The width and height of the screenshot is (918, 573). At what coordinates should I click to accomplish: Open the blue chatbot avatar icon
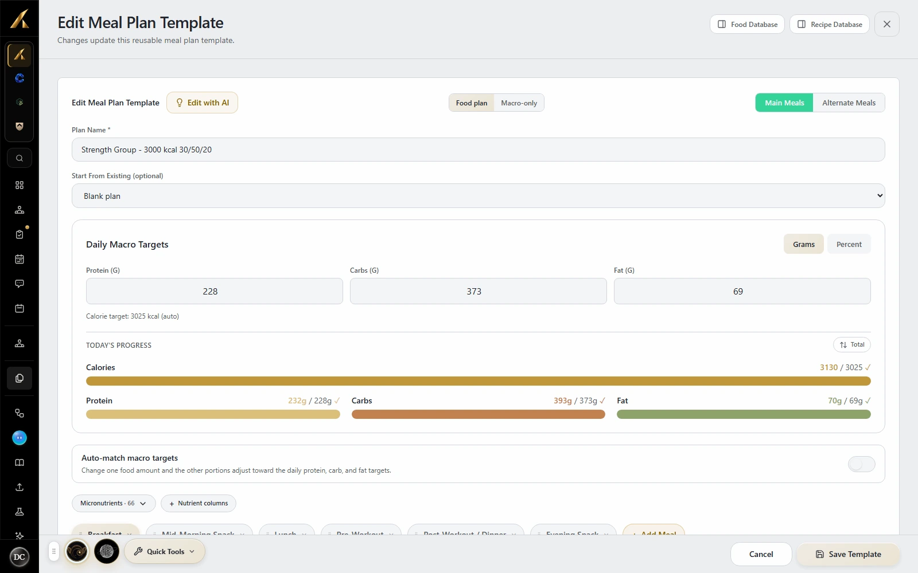click(20, 438)
